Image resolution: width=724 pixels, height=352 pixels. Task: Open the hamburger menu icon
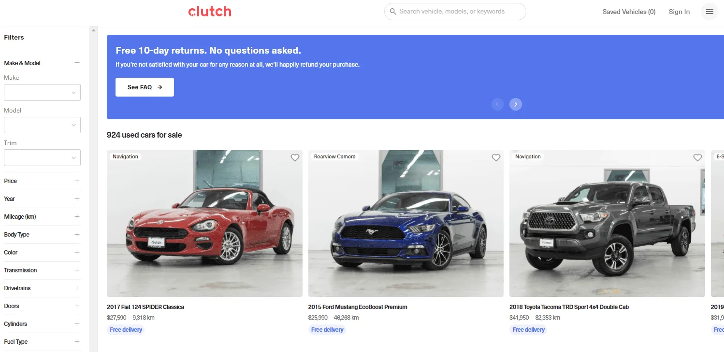tap(710, 12)
